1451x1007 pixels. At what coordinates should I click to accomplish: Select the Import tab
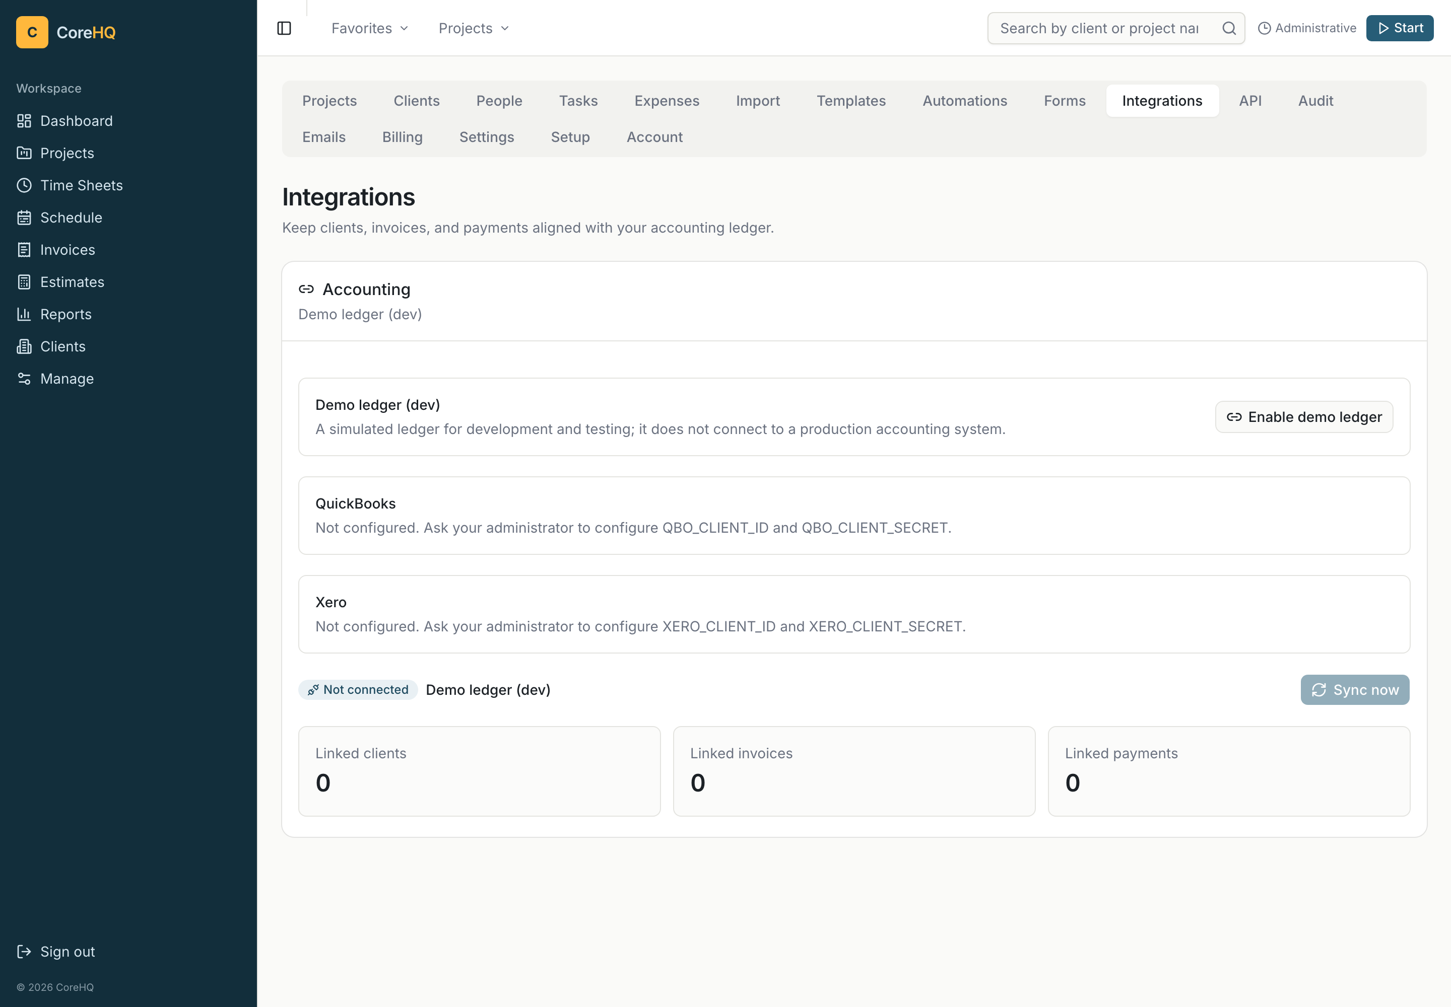758,101
